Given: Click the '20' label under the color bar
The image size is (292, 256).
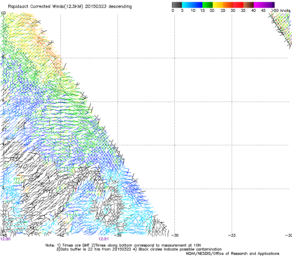Looking at the screenshot, I should click(212, 10).
